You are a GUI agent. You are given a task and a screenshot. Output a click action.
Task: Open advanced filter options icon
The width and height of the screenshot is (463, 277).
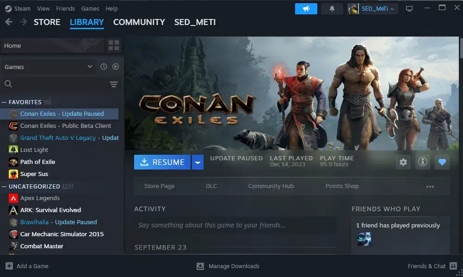click(x=114, y=84)
